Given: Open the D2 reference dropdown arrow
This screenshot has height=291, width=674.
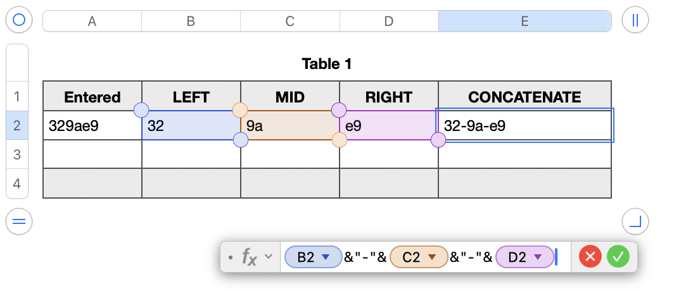Looking at the screenshot, I should point(538,257).
